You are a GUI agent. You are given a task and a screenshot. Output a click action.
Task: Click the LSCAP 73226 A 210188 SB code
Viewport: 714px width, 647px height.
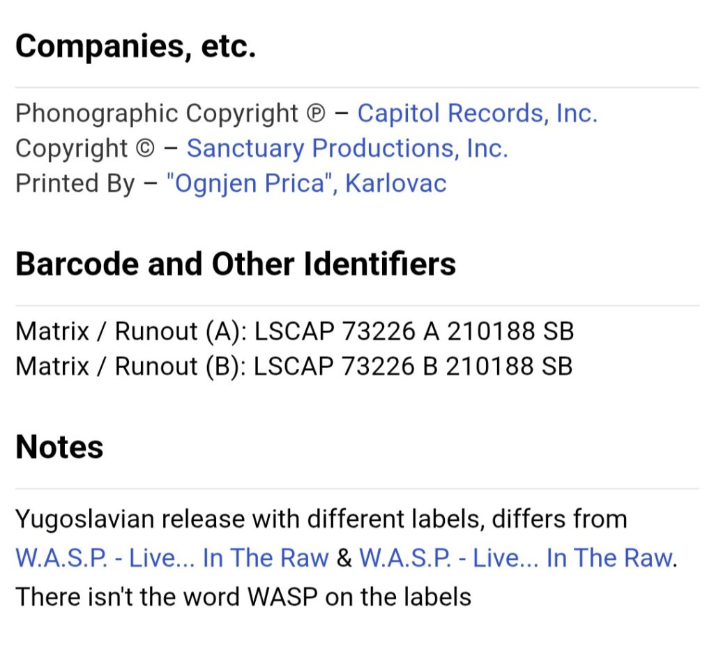coord(414,331)
